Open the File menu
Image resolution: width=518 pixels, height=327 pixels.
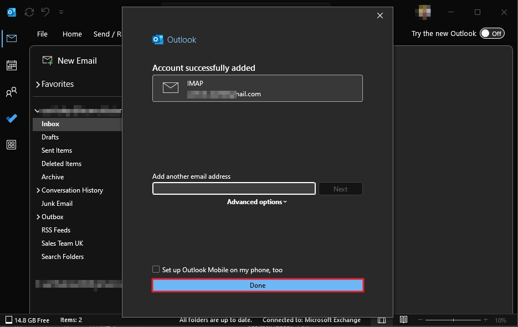coord(42,34)
